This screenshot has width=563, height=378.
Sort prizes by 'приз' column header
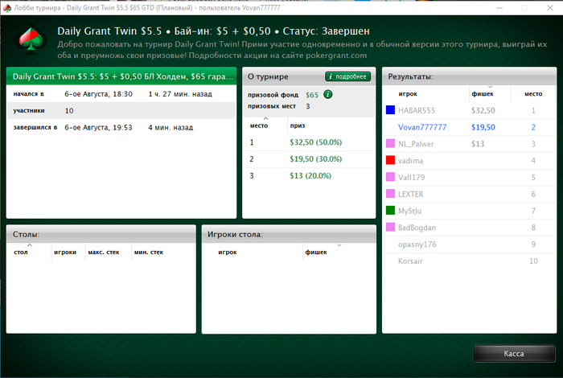[331, 125]
